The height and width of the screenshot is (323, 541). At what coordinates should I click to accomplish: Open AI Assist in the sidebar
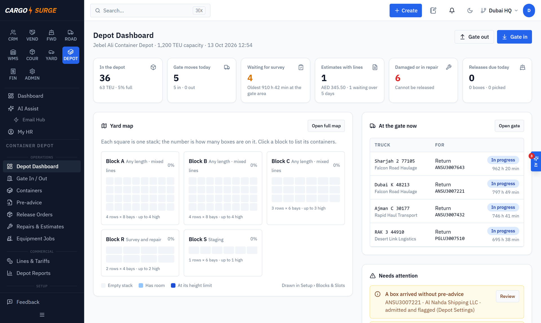coord(42,108)
